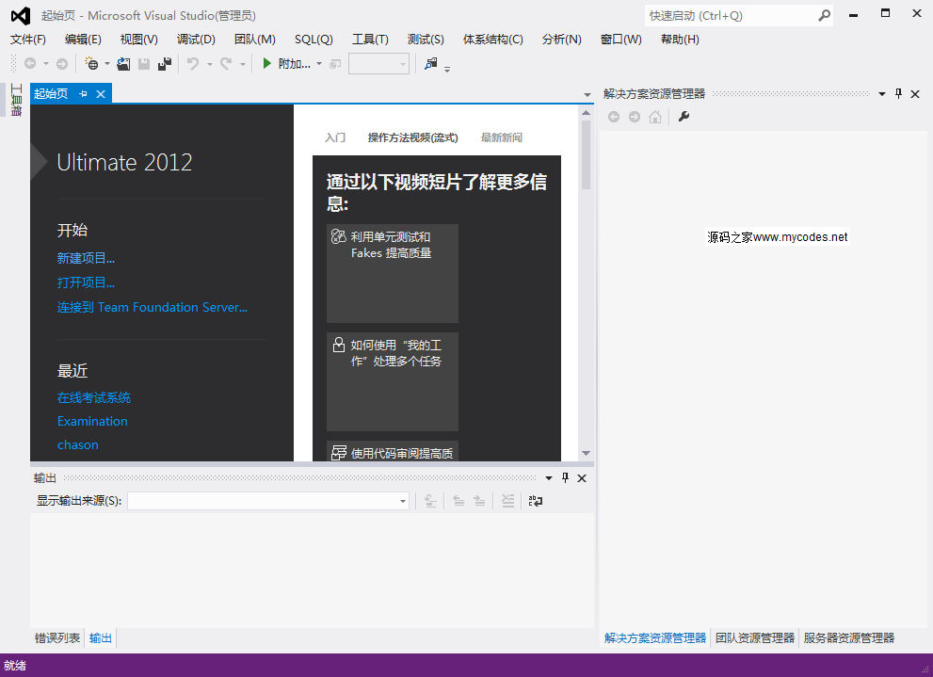
Task: Open the Toolbox side tab
Action: 16,100
